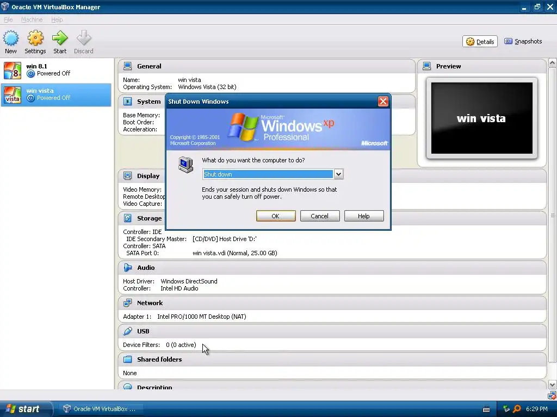Click the Audio section header title

[146, 268]
